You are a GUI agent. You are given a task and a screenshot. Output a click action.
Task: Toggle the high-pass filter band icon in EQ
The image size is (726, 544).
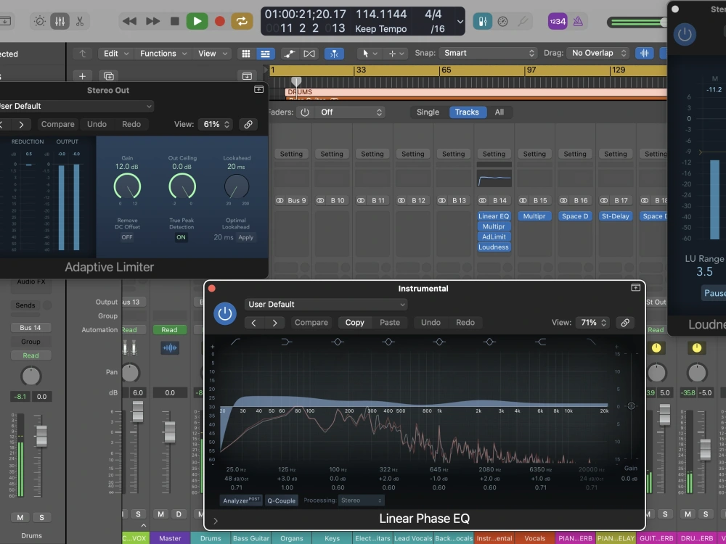click(235, 342)
